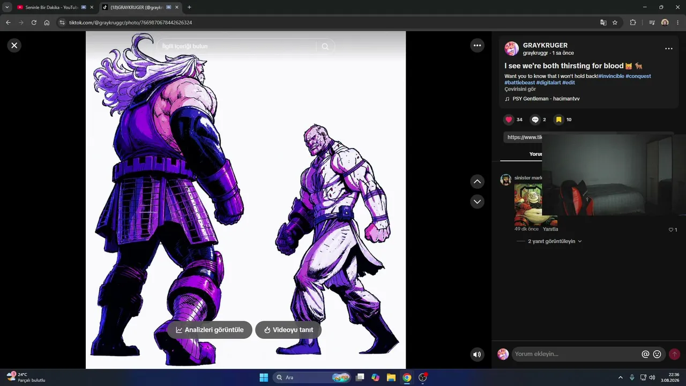Show hidden system tray icons
The height and width of the screenshot is (386, 686).
pyautogui.click(x=621, y=377)
